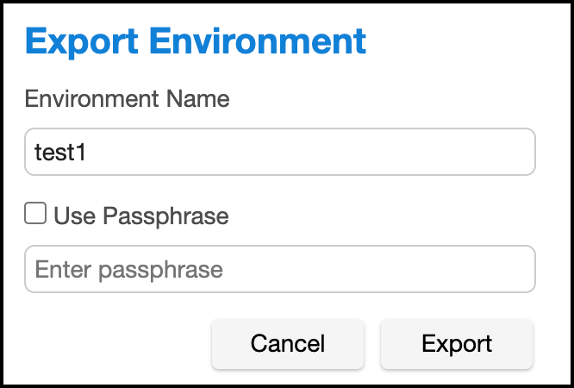
Task: Click inside the Enter passphrase placeholder box
Action: point(280,269)
